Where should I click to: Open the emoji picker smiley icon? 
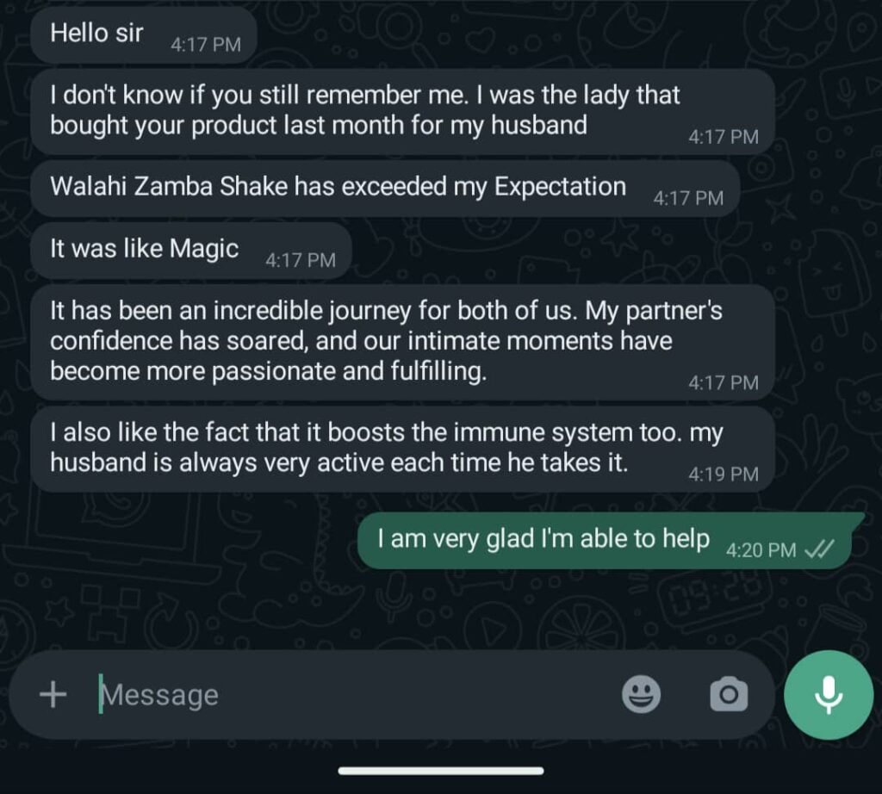(641, 694)
